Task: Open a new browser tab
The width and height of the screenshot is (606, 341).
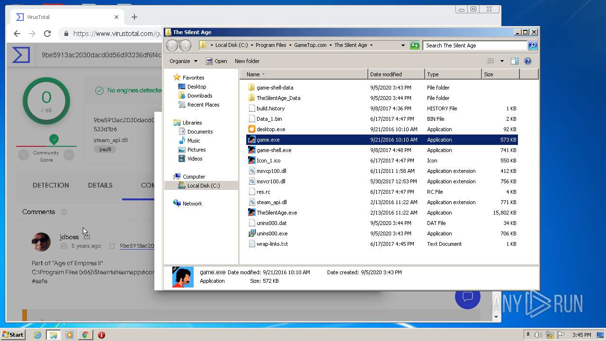Action: pyautogui.click(x=134, y=17)
